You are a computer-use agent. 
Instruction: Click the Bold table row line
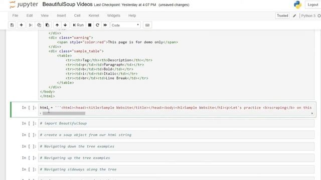coord(99,69)
